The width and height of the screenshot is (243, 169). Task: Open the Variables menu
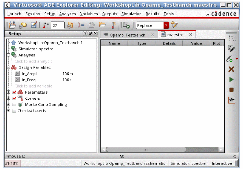(89, 14)
